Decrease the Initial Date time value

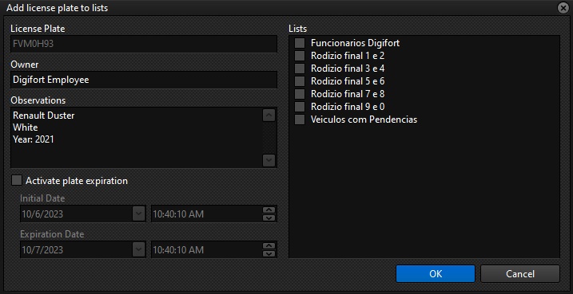(269, 218)
